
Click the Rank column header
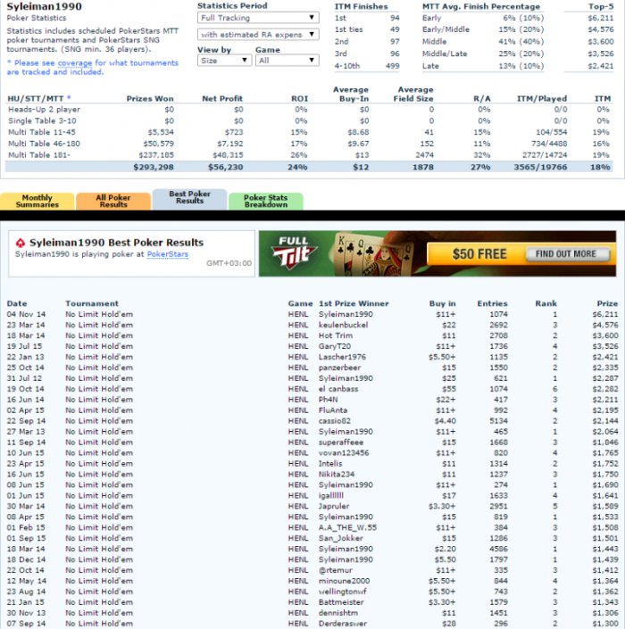coord(546,303)
